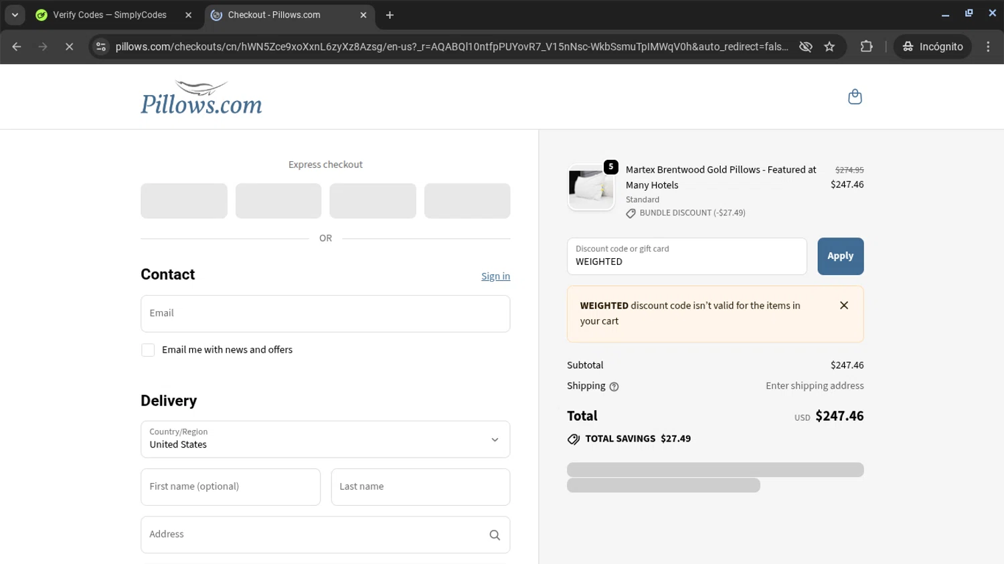Image resolution: width=1004 pixels, height=564 pixels.
Task: Click the quantity badge 5 on thumbnail
Action: (610, 167)
